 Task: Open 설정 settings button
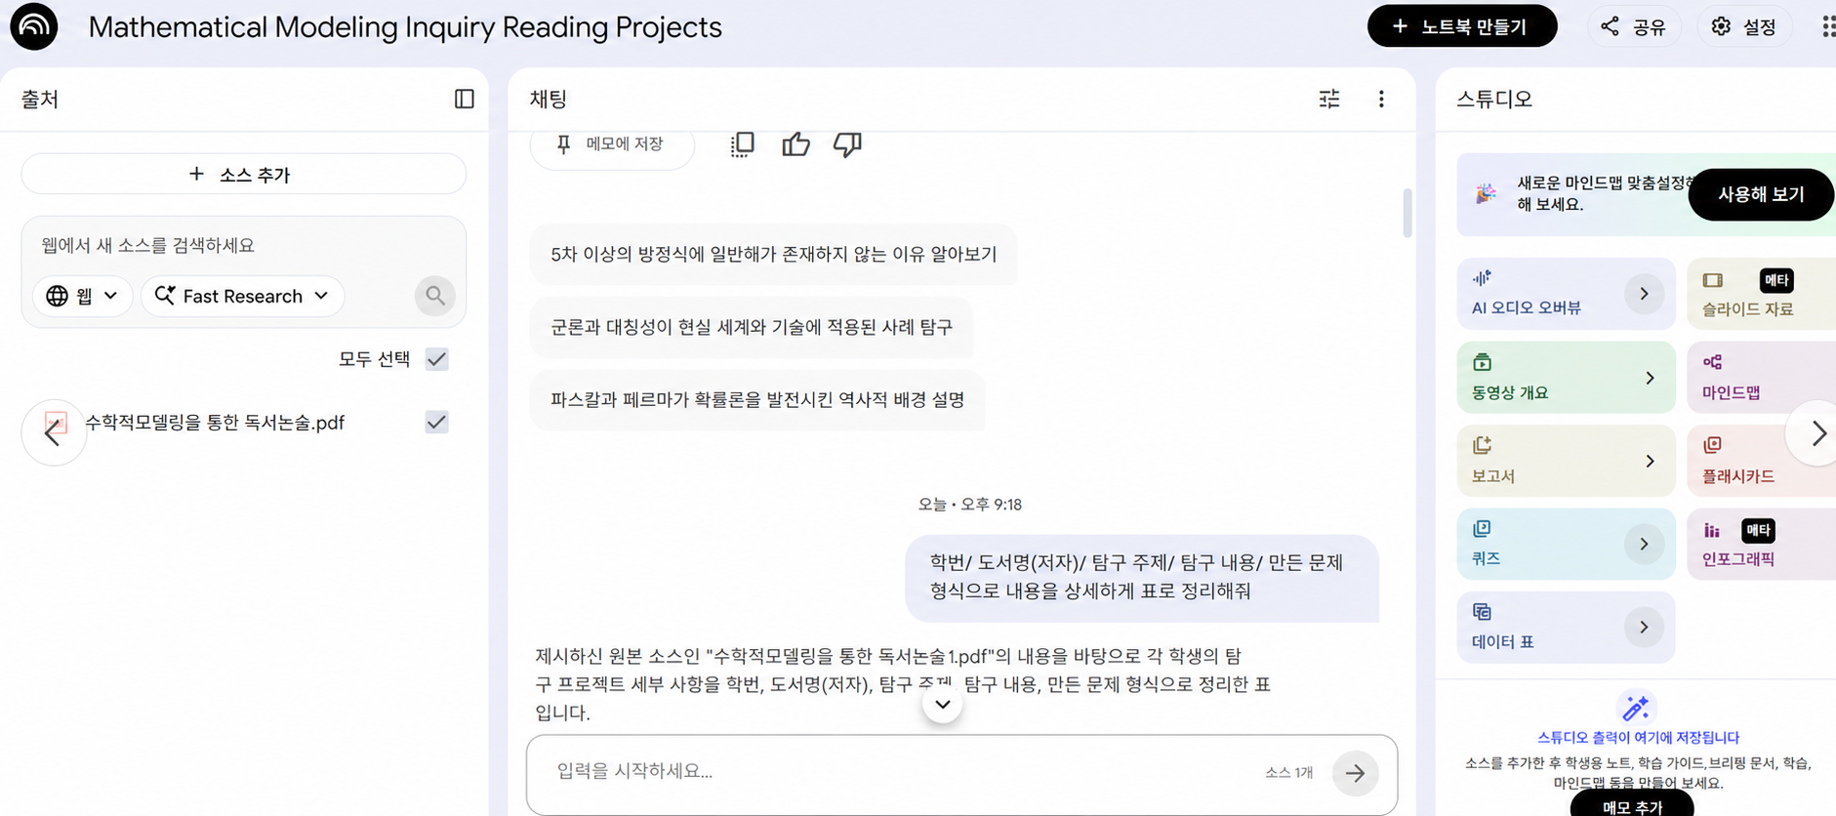pyautogui.click(x=1744, y=26)
